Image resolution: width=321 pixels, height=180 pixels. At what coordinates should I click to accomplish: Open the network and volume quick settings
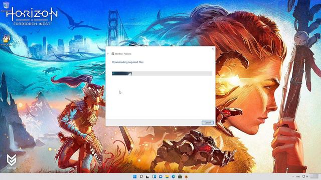pos(305,176)
